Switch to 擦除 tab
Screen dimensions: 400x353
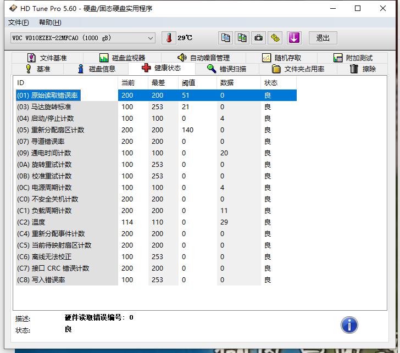point(363,69)
